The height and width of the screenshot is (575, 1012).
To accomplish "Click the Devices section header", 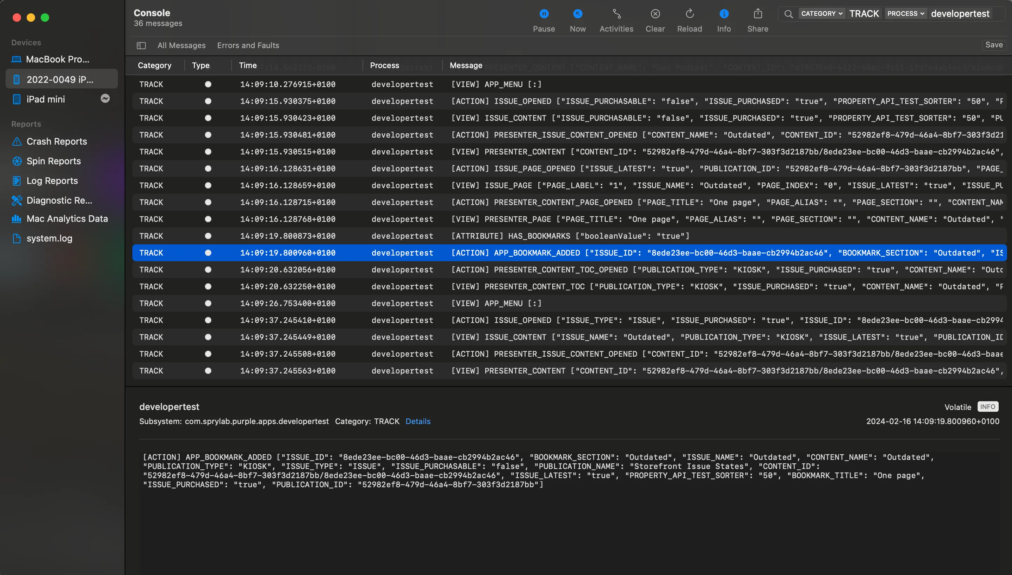I will click(26, 43).
